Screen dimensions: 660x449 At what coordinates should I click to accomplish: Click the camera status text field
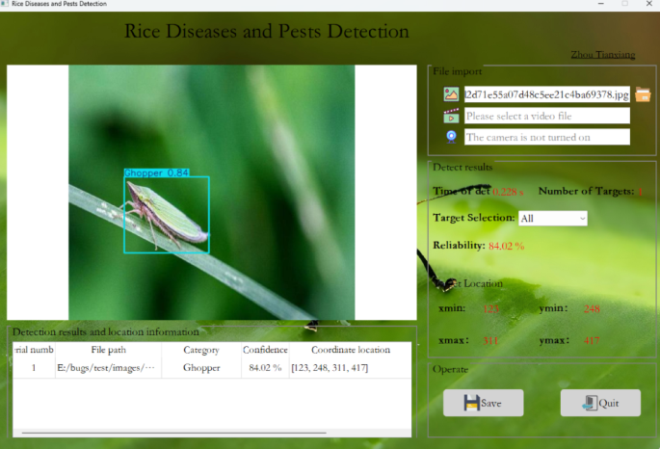click(546, 137)
